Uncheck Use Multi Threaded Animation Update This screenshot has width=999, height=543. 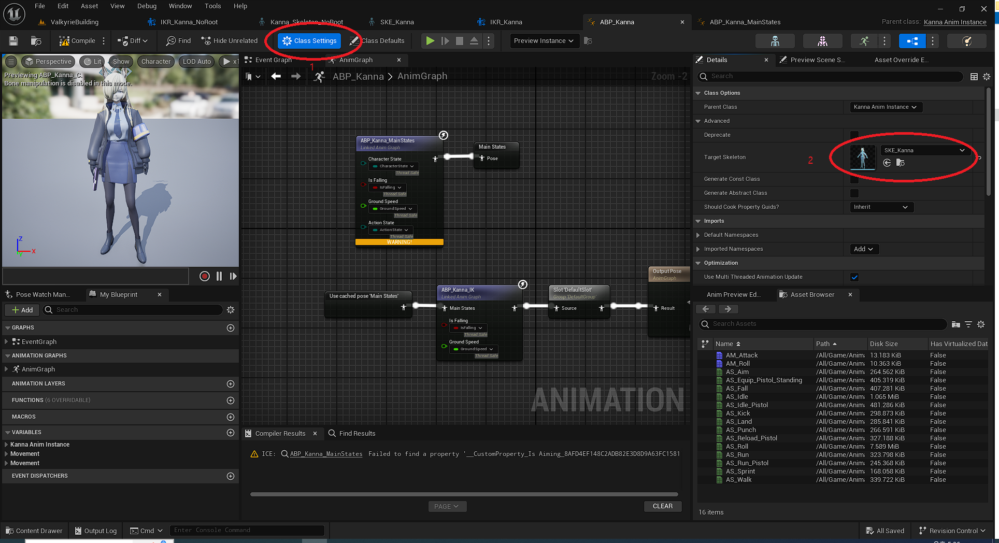854,277
